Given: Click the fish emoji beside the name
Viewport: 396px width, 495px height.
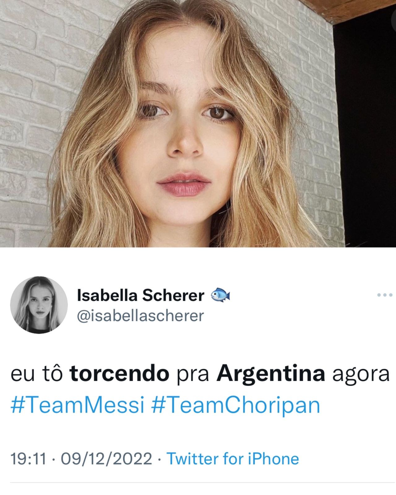Looking at the screenshot, I should pyautogui.click(x=221, y=295).
